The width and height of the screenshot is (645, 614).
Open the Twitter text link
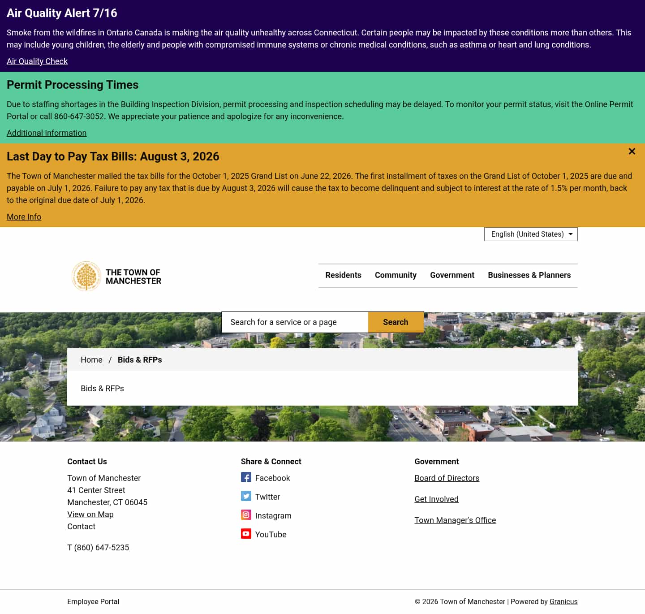267,497
